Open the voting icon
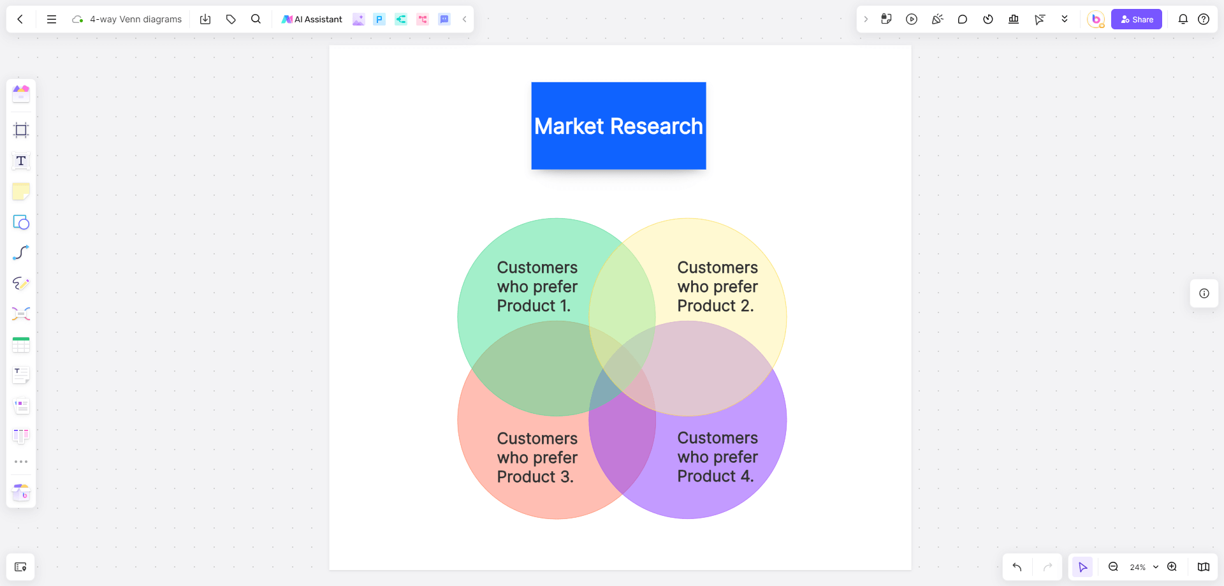 (x=1014, y=19)
